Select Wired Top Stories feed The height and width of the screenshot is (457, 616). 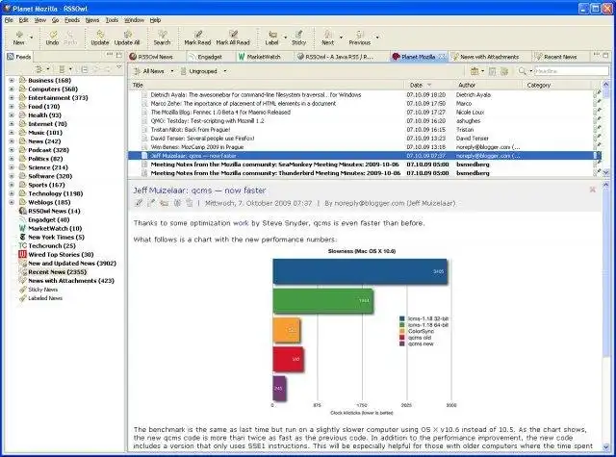tap(61, 254)
